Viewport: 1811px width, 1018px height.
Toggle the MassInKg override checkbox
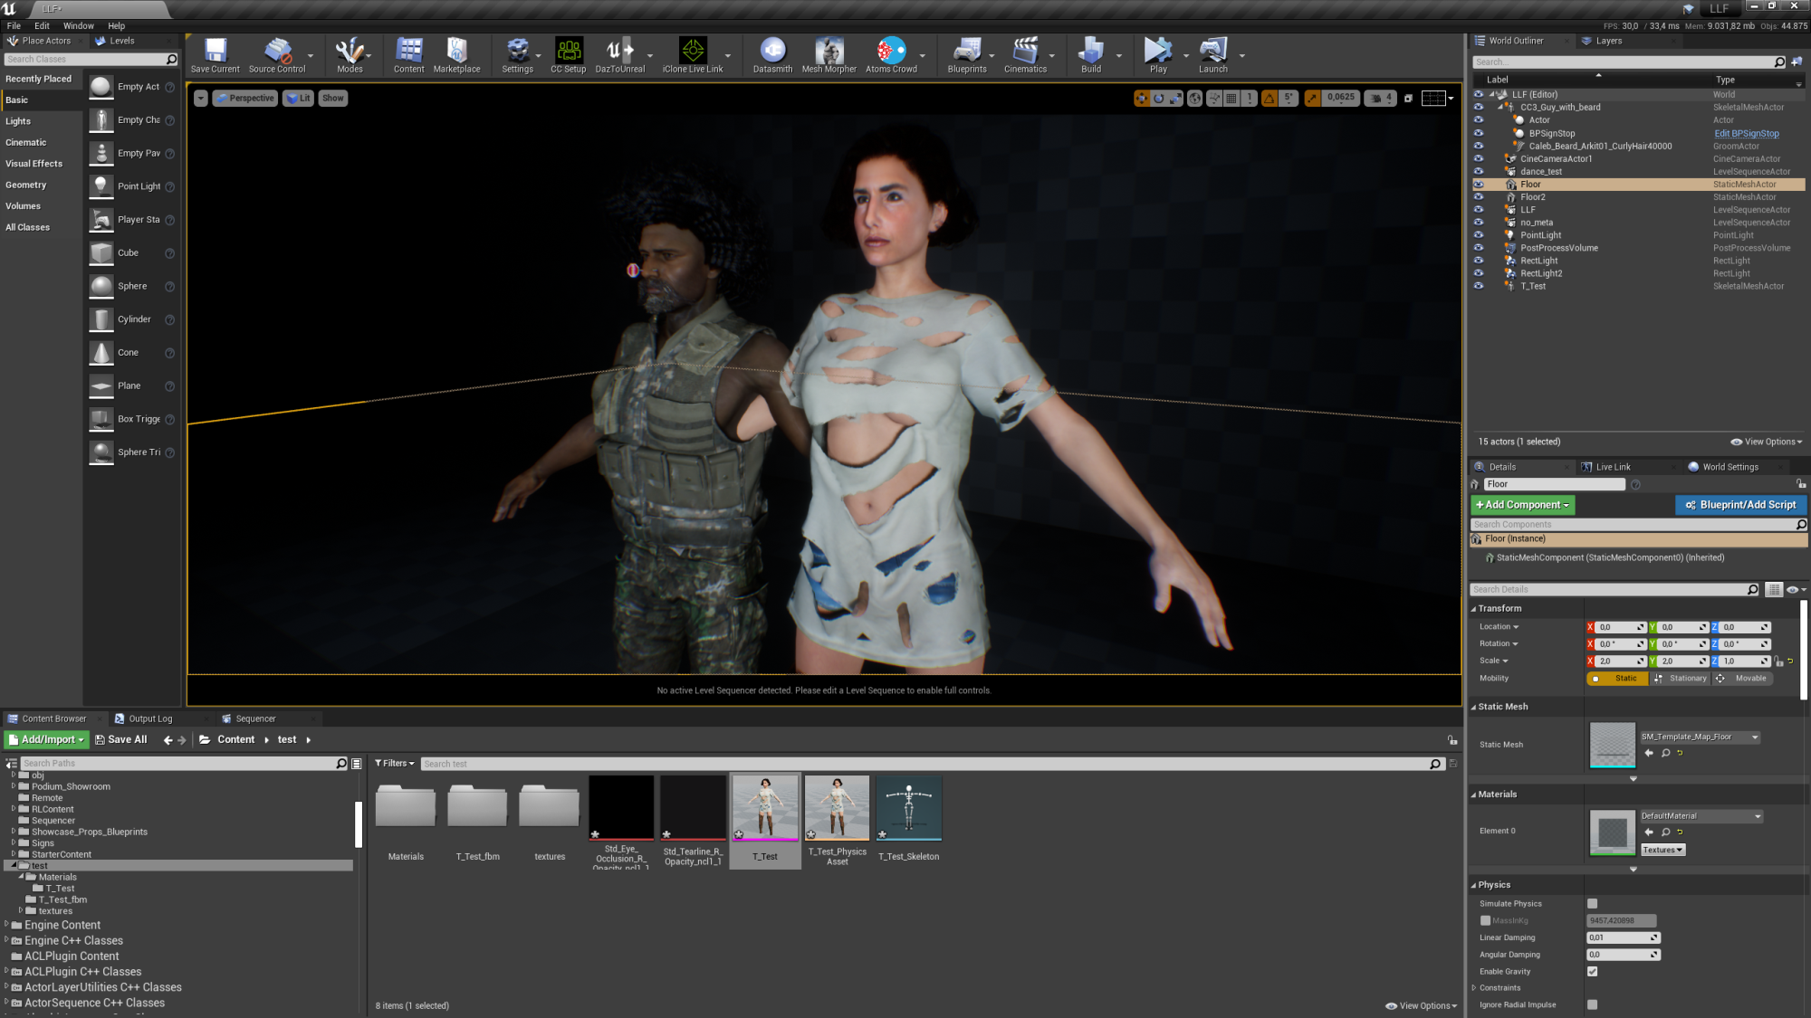[1485, 921]
